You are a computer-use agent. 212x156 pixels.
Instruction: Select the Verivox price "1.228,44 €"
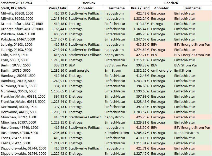(59, 101)
